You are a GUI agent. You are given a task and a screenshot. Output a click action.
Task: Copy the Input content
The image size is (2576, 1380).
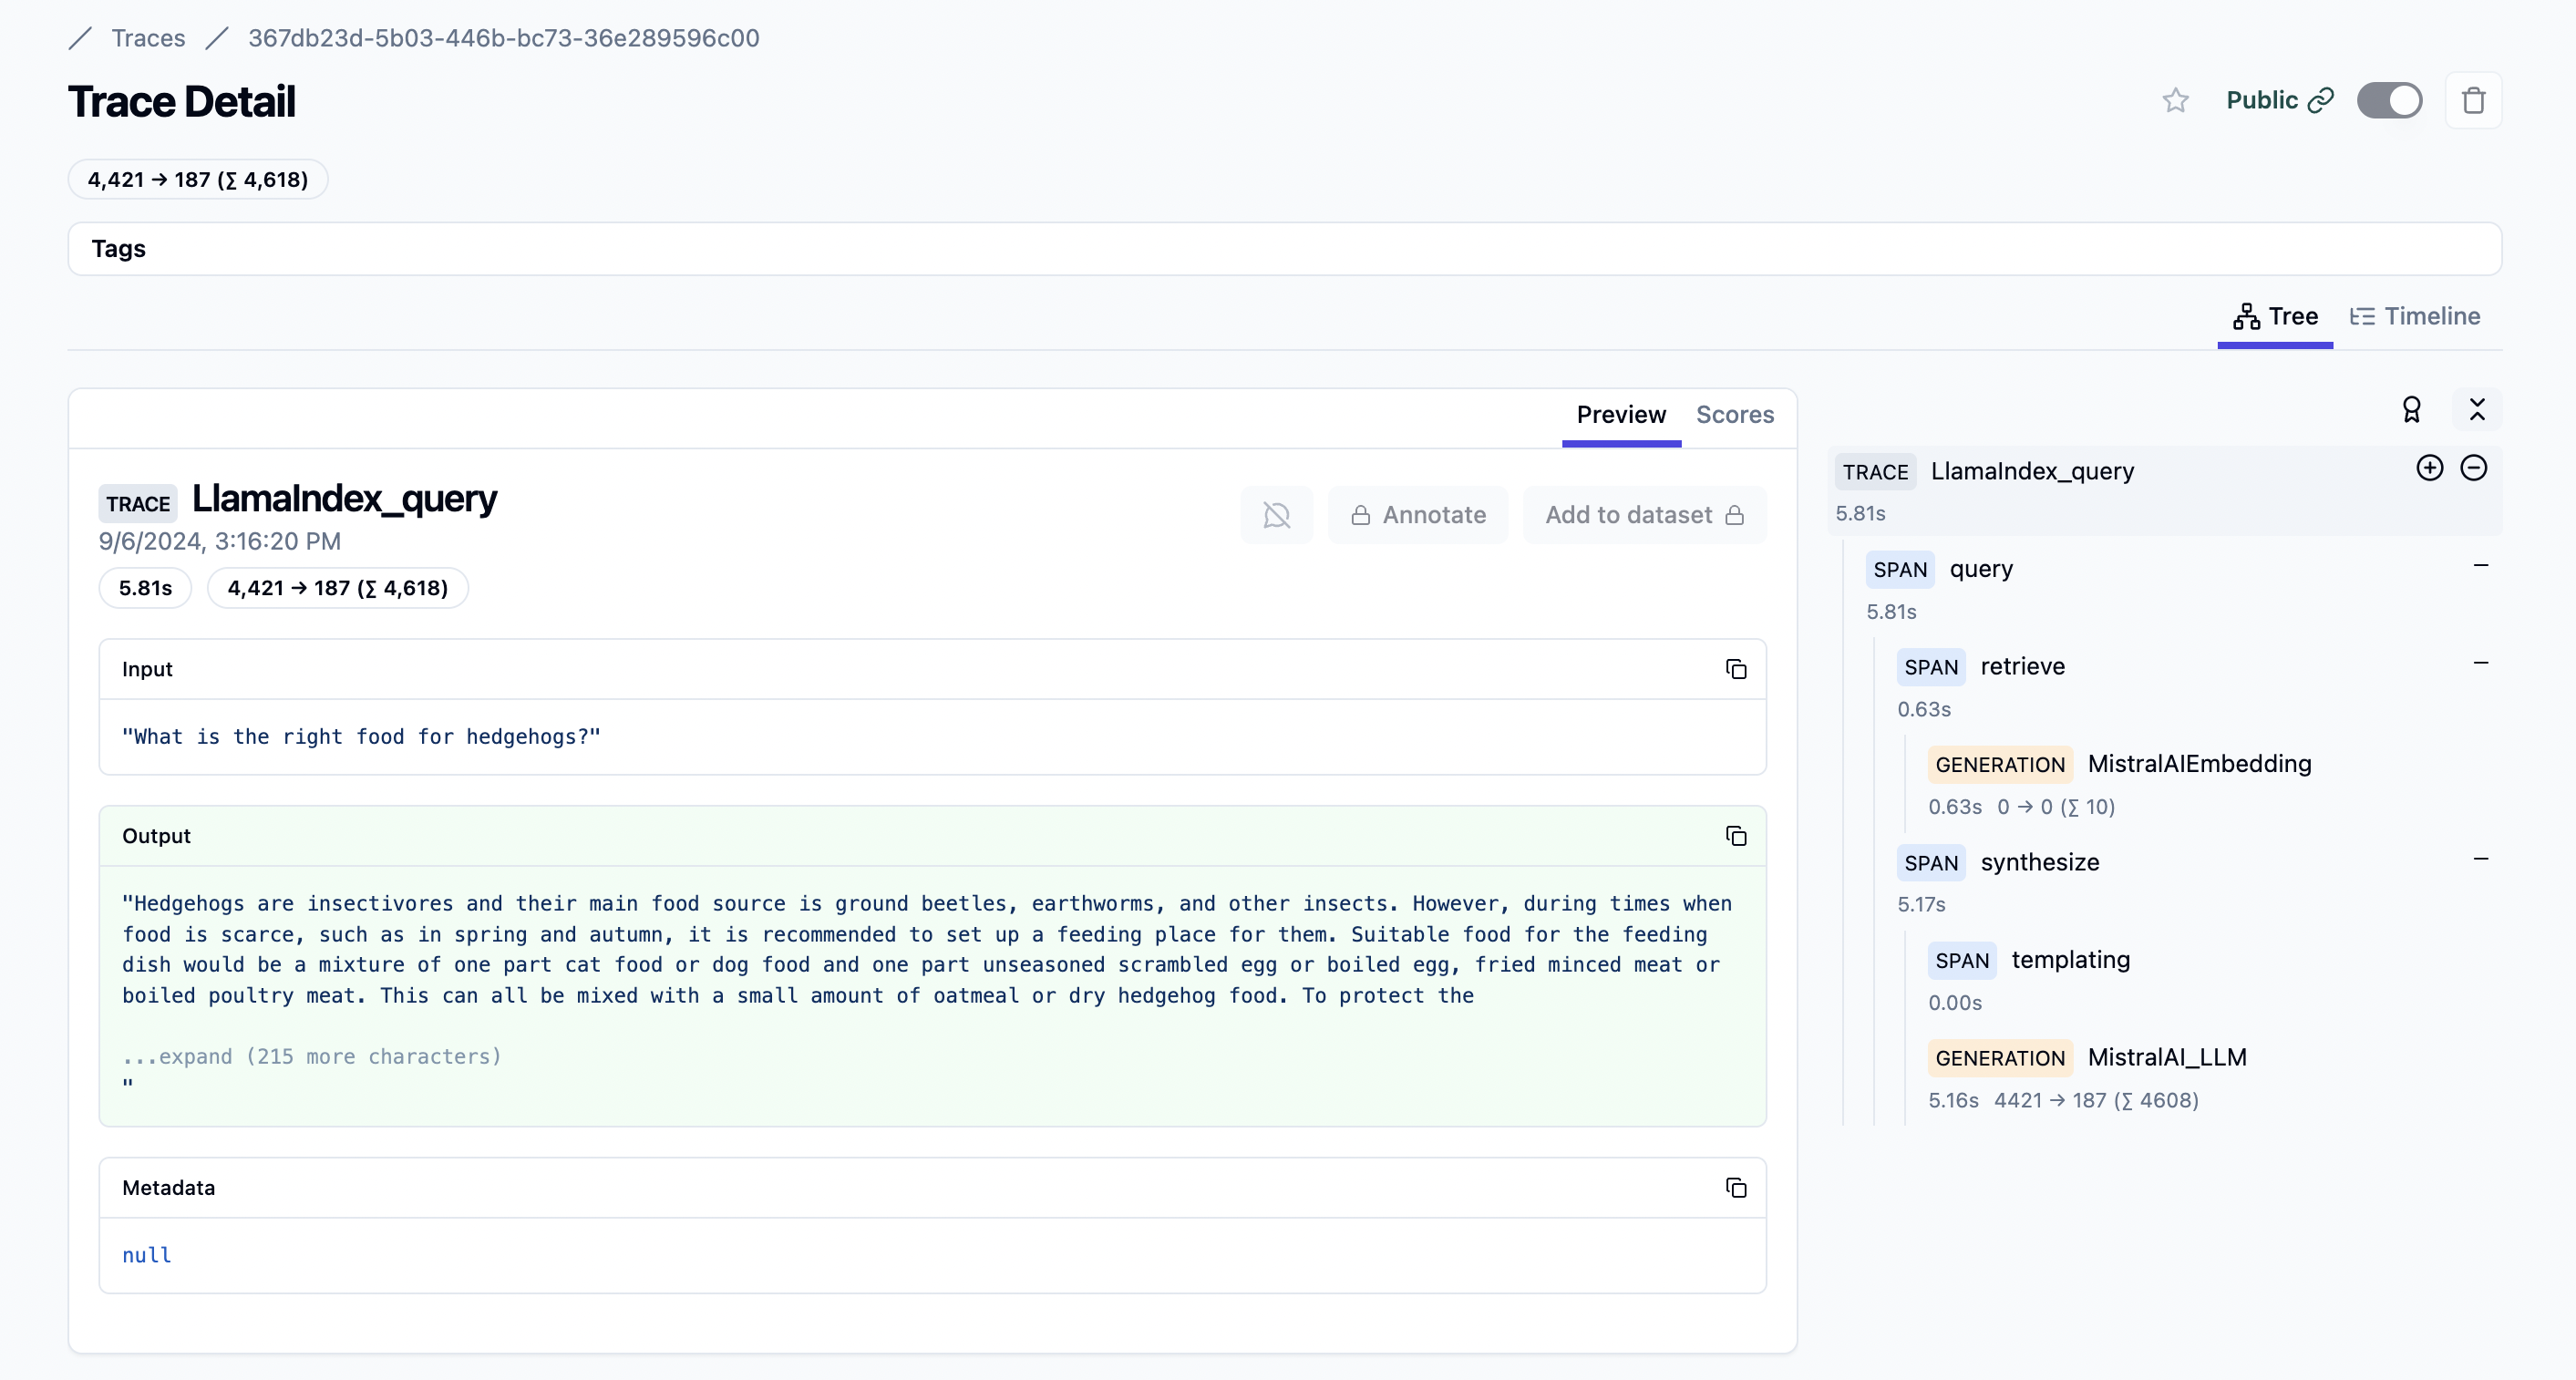[1736, 669]
